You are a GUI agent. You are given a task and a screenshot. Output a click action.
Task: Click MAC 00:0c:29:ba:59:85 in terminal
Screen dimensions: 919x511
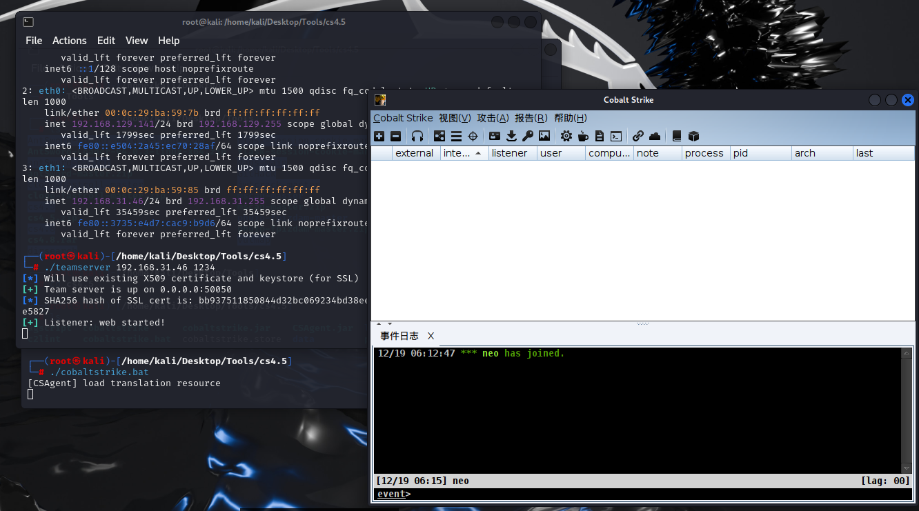click(152, 190)
